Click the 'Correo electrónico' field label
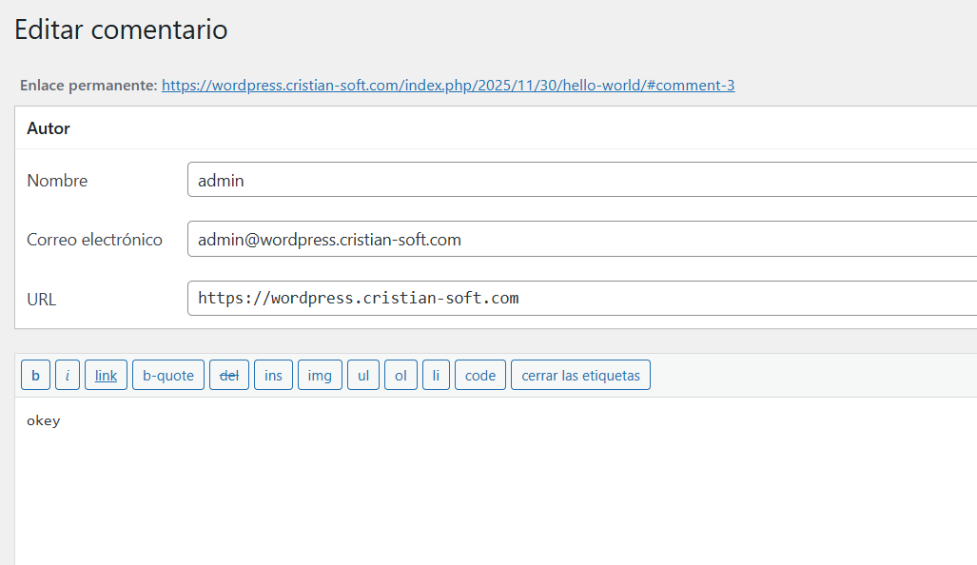 94,240
